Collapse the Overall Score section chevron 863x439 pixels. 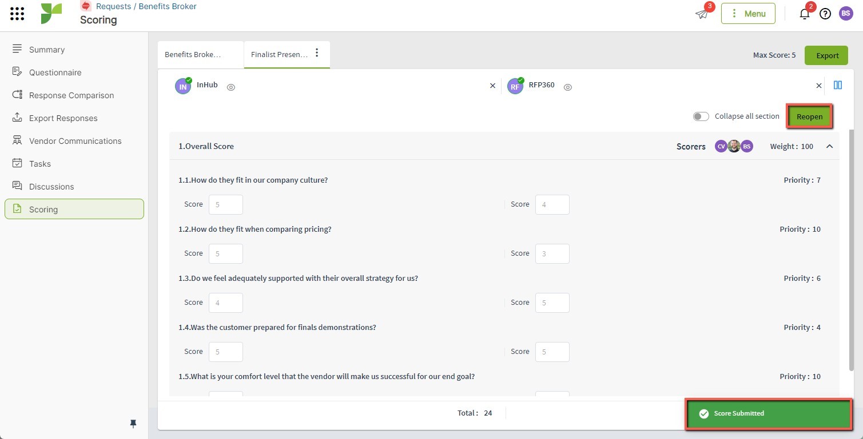(x=829, y=146)
